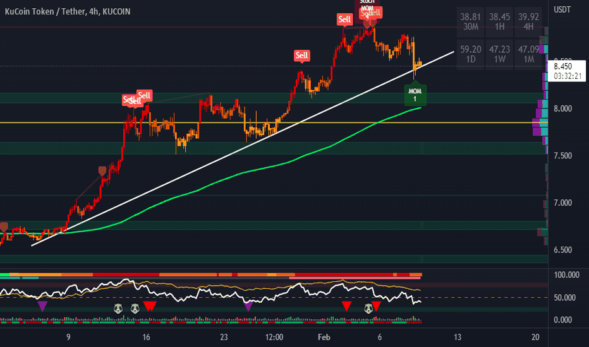Click the 100.000 indicator scale label
Screen dimensions: 589x347
(x=566, y=275)
